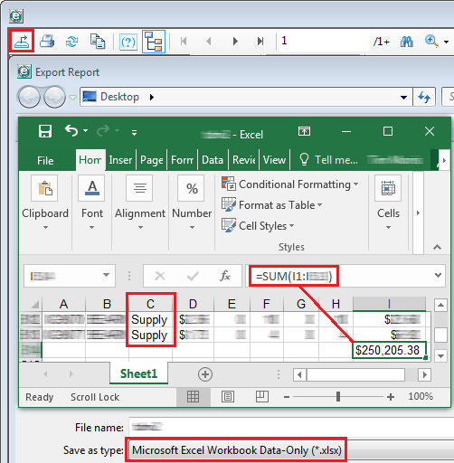The width and height of the screenshot is (454, 463).
Task: Expand Format as Table menu
Action: (272, 205)
